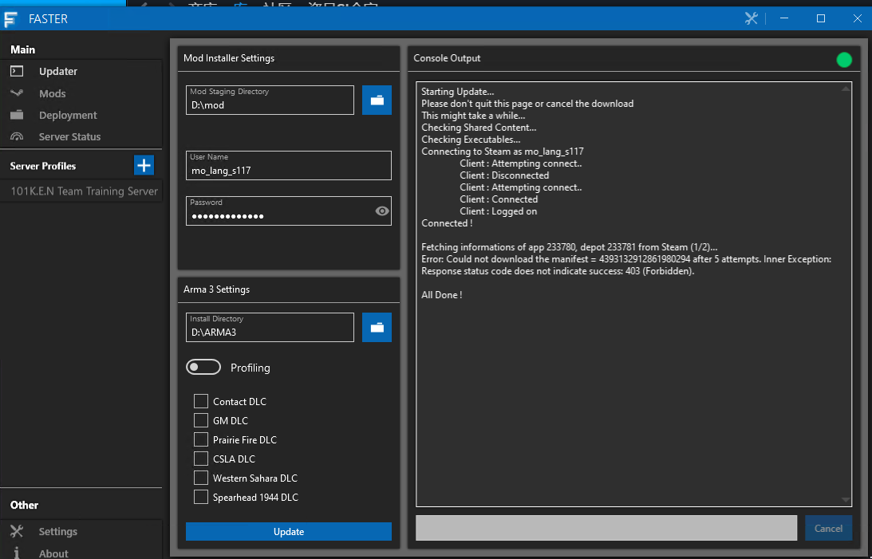The image size is (872, 559).
Task: Enable the Profiling switch
Action: coord(203,367)
